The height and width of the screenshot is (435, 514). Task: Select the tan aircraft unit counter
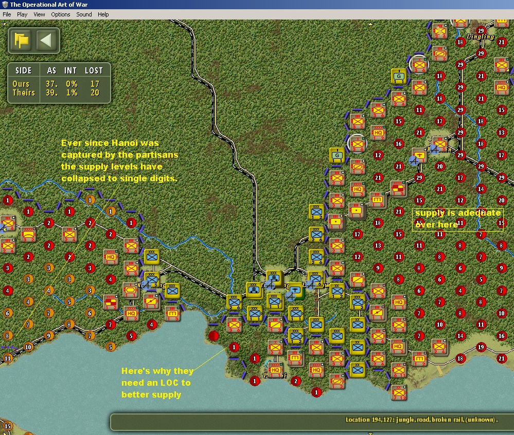419,155
